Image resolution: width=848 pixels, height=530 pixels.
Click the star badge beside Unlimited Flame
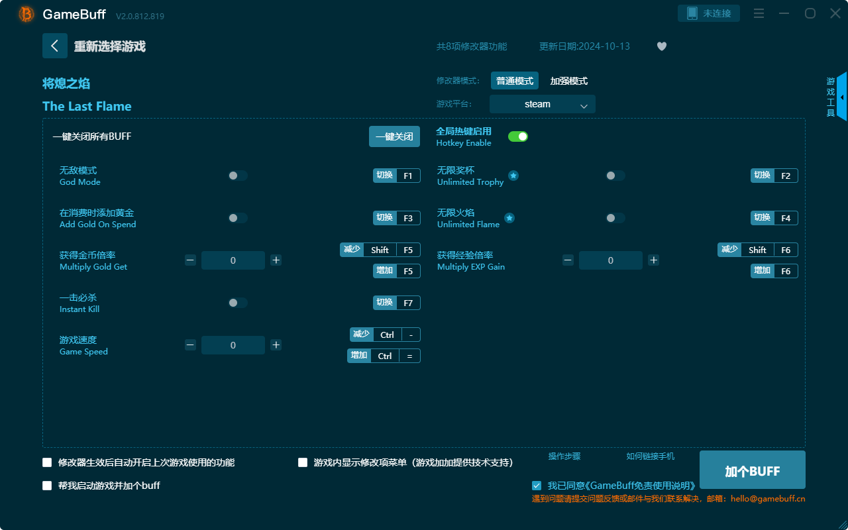pos(510,218)
